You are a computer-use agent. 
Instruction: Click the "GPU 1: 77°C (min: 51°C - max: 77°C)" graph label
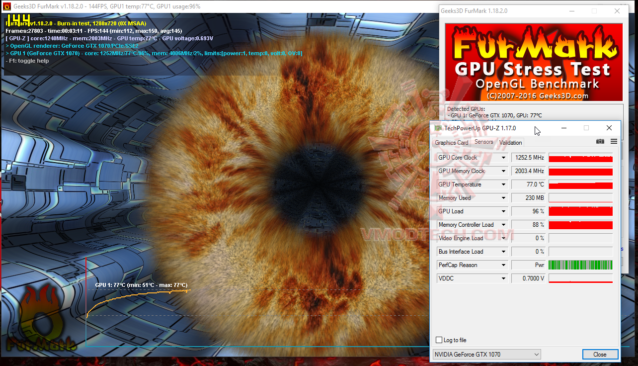142,285
